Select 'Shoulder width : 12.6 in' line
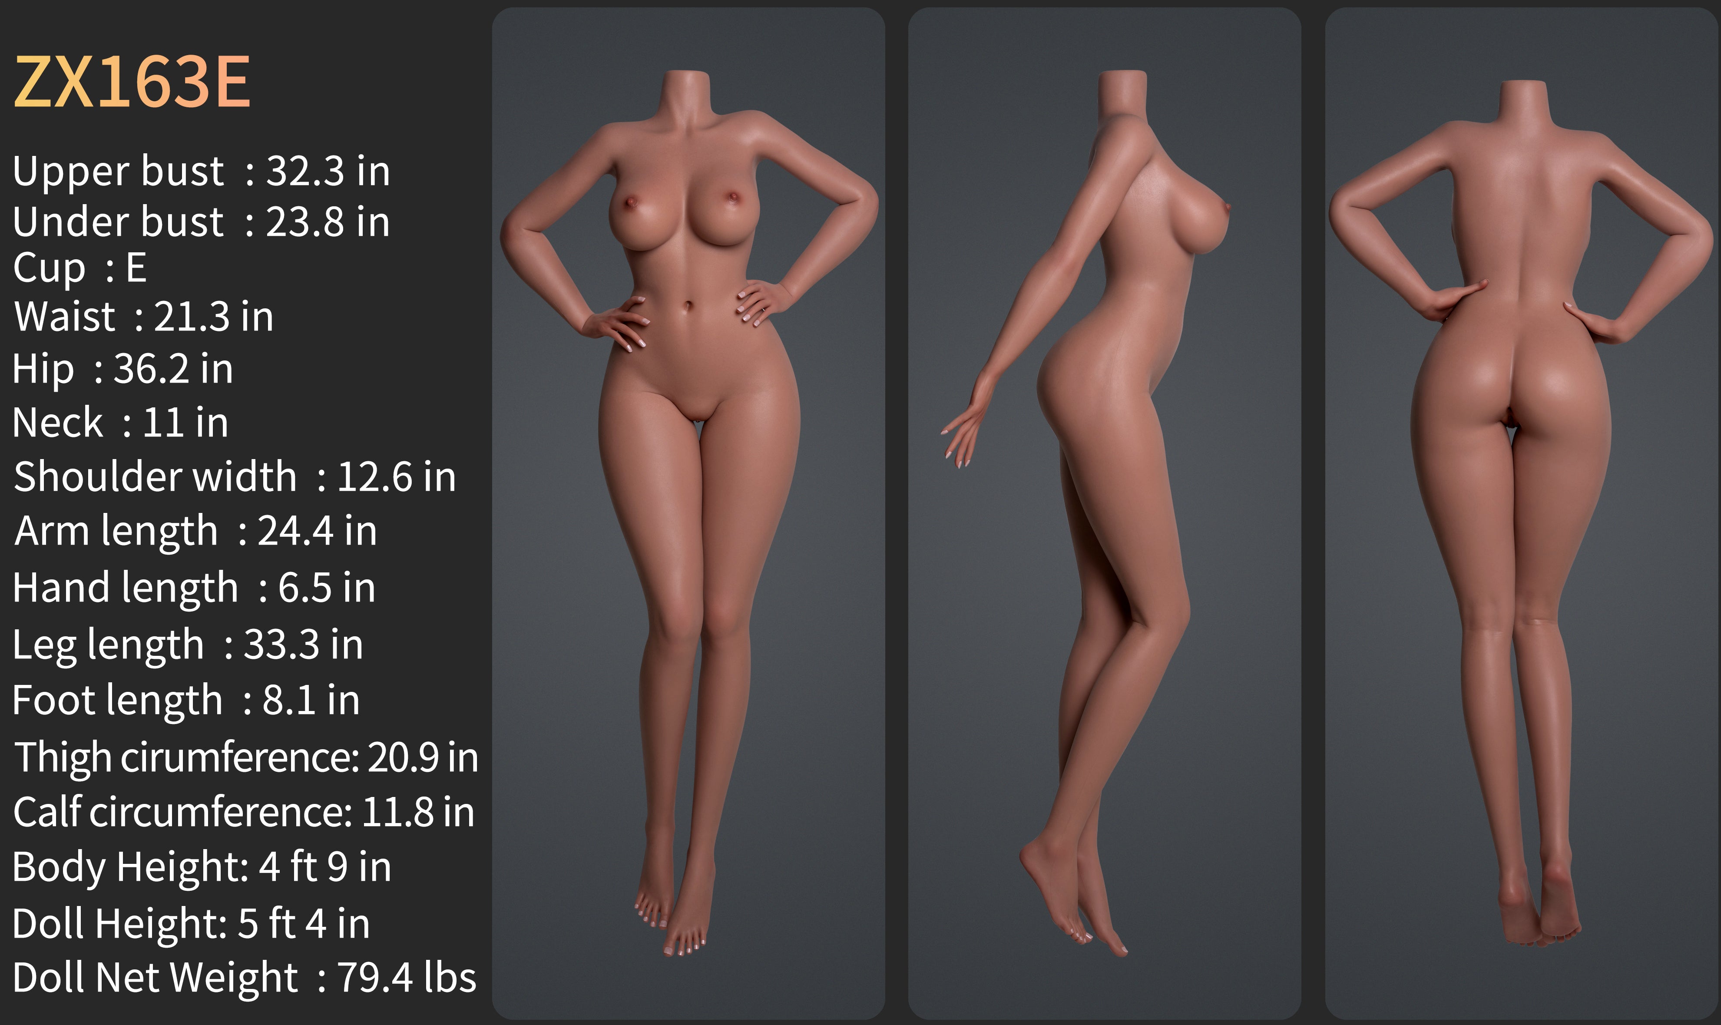 click(235, 476)
